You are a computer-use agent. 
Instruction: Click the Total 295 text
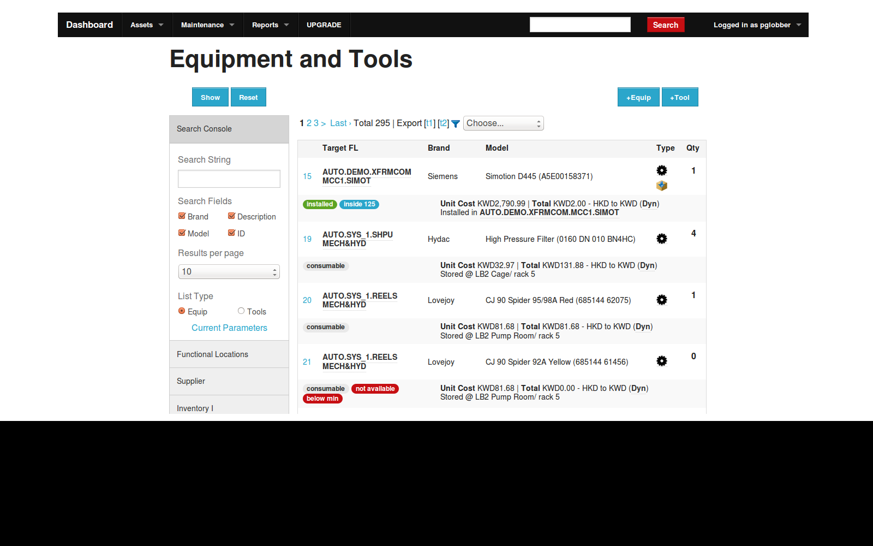[372, 123]
